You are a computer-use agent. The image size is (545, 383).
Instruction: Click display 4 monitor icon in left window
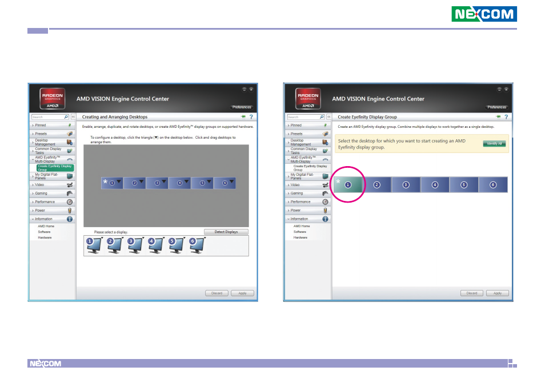(155, 246)
